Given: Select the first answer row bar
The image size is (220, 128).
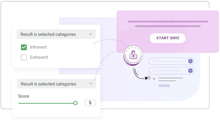Looking at the screenshot, I should click(x=170, y=61).
